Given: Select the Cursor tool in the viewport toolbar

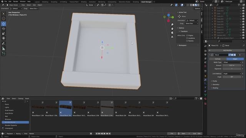Looking at the screenshot, I should click(x=3, y=18).
